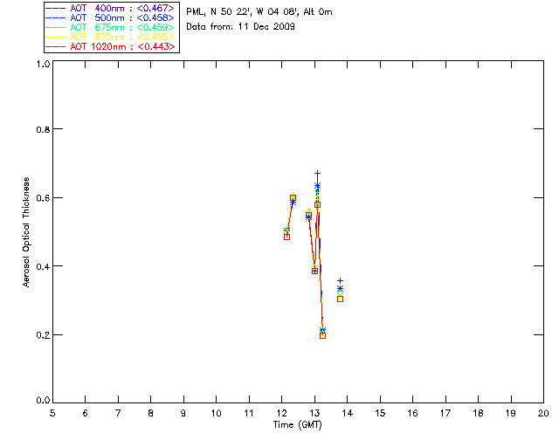The height and width of the screenshot is (447, 559).
Task: Click the AOT 400nm legend entry
Action: (111, 8)
